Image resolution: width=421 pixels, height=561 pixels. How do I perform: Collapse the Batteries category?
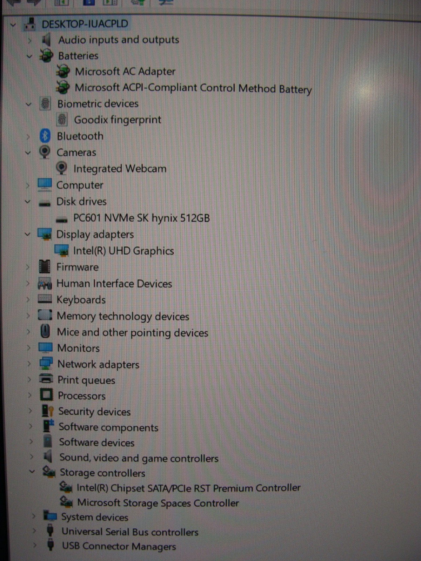(x=29, y=56)
